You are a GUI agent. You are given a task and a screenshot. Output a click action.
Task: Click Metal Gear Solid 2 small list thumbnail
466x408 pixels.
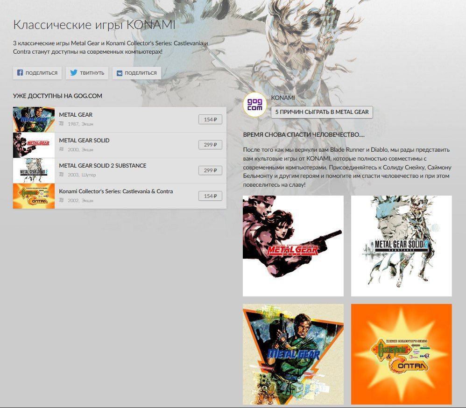34,170
